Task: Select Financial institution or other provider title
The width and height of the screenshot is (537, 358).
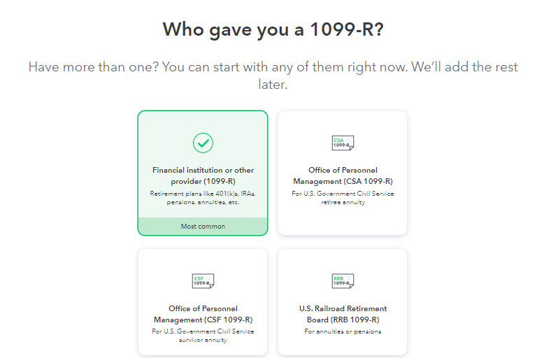Action: tap(203, 175)
